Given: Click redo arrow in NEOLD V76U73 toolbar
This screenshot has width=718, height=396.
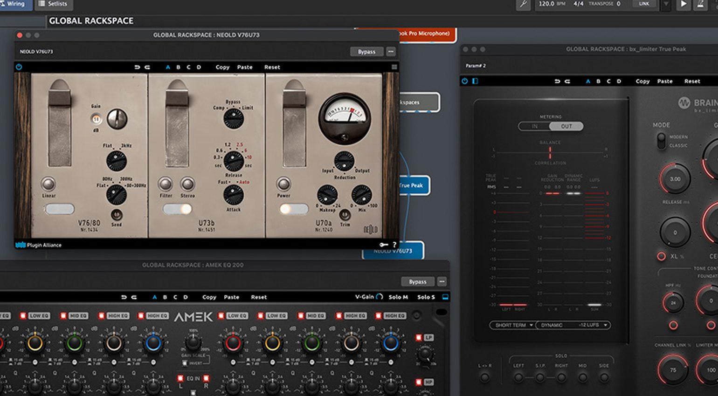Looking at the screenshot, I should 147,67.
